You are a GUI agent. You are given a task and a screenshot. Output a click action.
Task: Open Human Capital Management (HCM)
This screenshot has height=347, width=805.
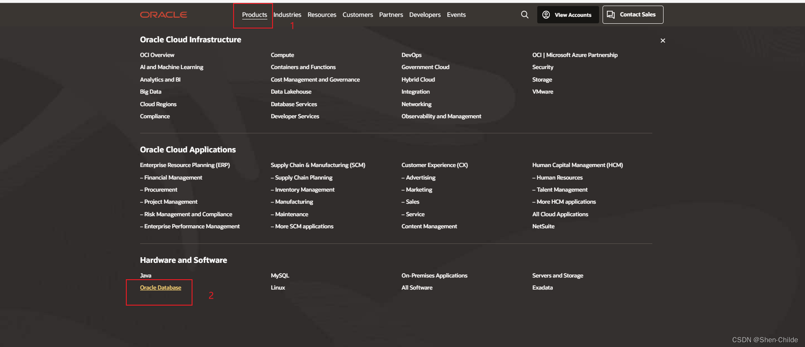click(577, 165)
